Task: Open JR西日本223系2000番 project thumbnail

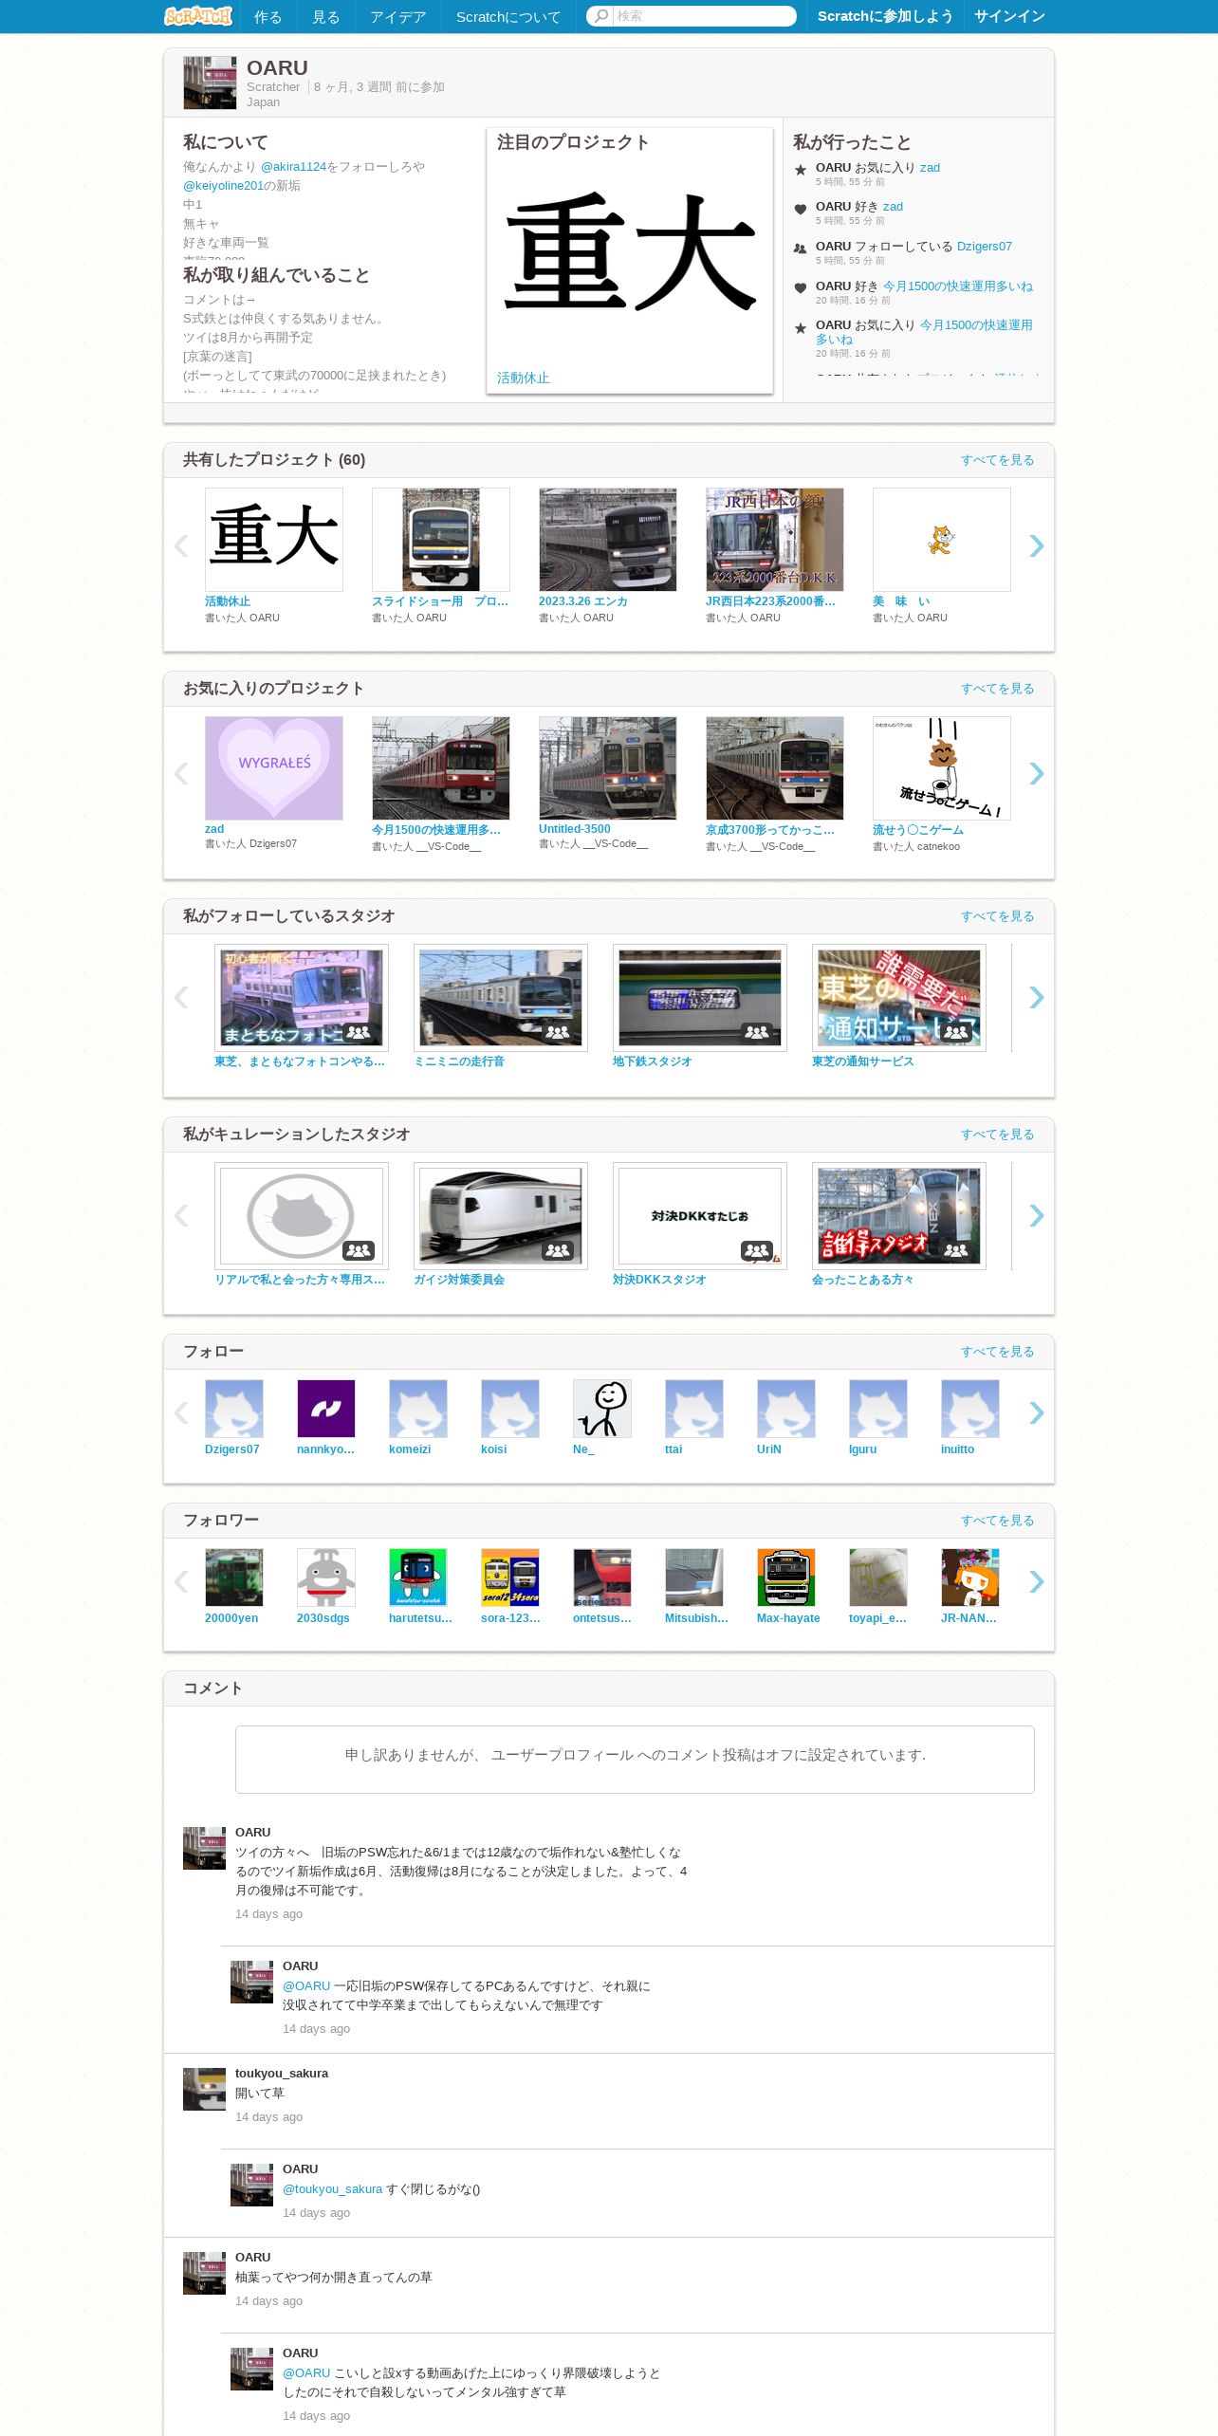Action: [x=775, y=540]
